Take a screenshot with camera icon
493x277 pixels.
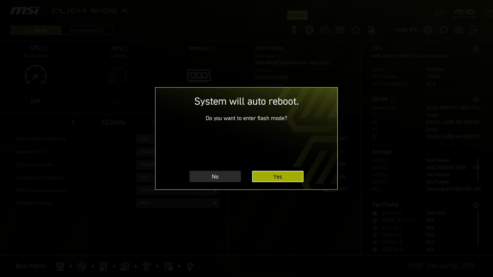coord(459,30)
